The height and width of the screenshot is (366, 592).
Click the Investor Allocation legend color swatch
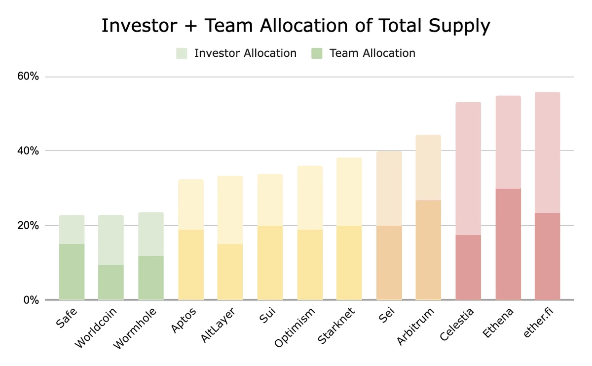(x=182, y=53)
